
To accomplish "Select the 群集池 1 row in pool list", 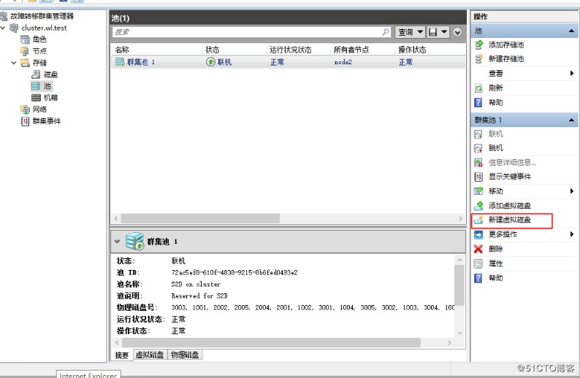I will [288, 62].
